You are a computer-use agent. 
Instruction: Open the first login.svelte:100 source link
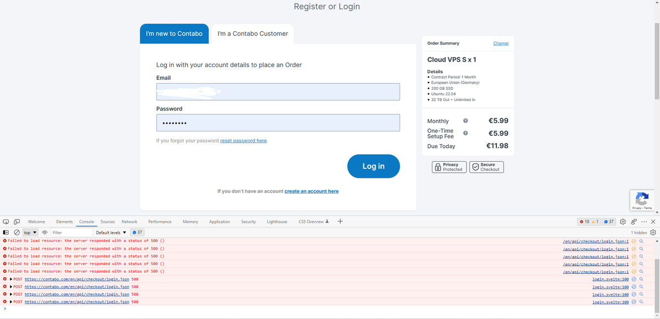pos(610,279)
